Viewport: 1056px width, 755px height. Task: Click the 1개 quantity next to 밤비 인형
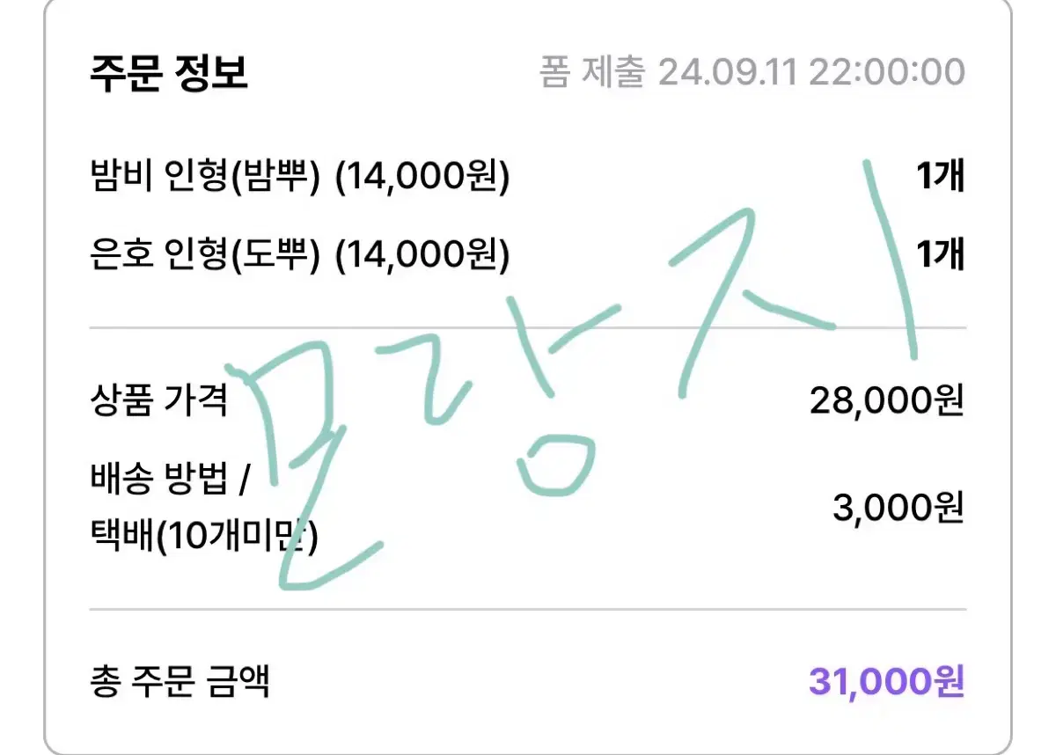pyautogui.click(x=940, y=179)
